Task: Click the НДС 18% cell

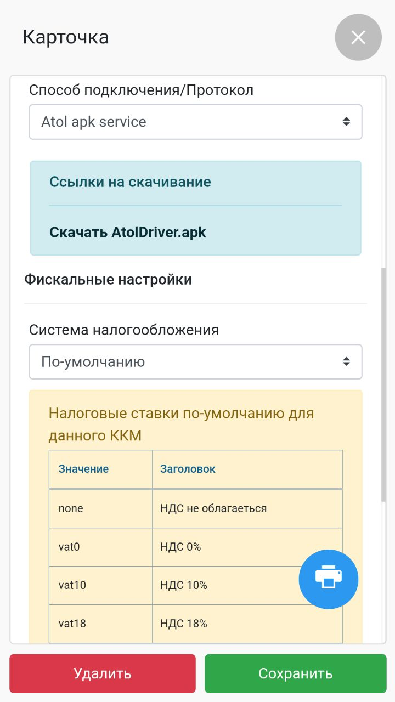Action: [184, 624]
